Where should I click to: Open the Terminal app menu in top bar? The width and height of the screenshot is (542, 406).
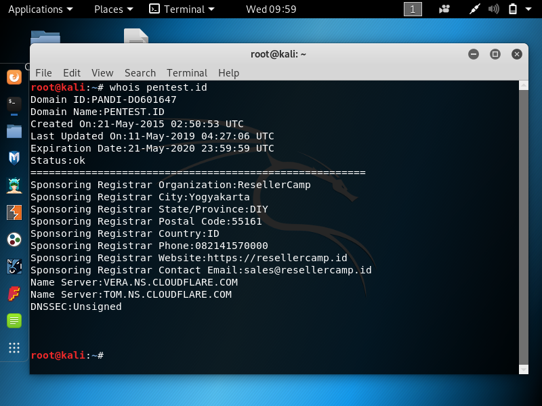coord(182,9)
